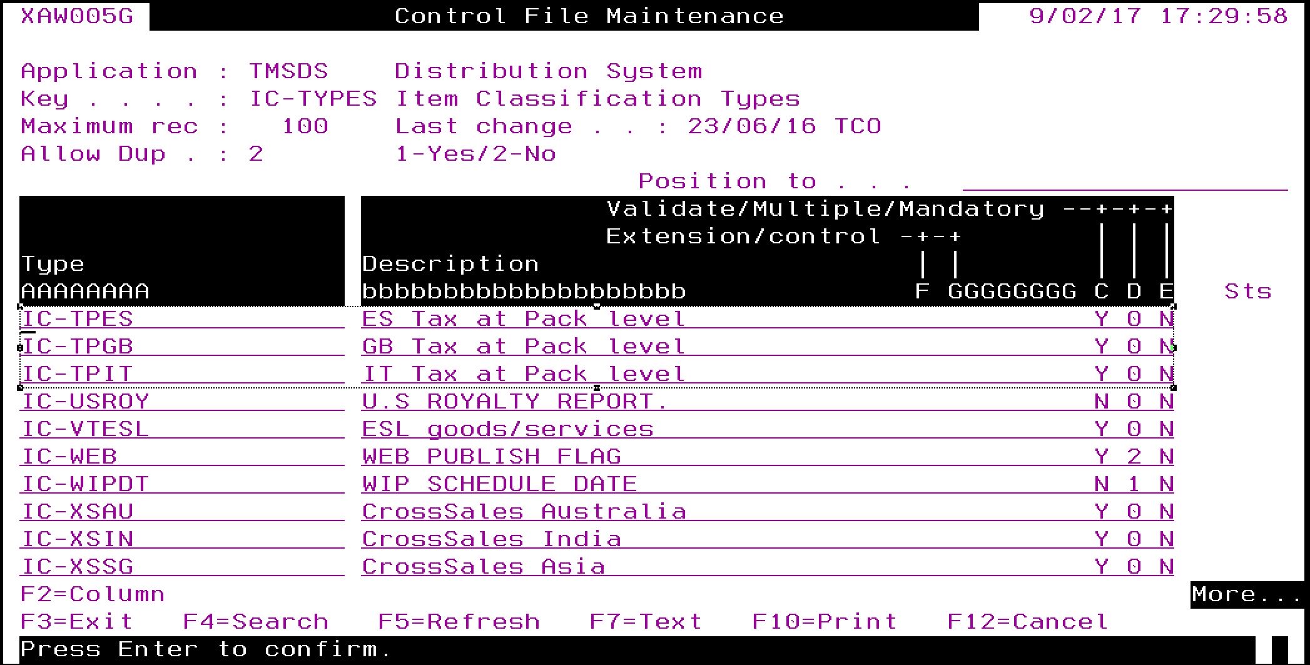Image resolution: width=1310 pixels, height=665 pixels.
Task: Select the IC-TPIT type field
Action: point(182,373)
